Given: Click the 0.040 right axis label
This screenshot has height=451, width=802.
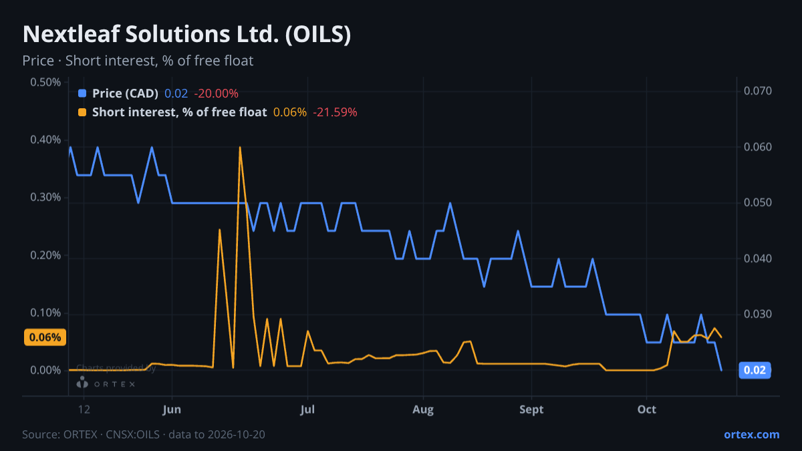Looking at the screenshot, I should [758, 259].
